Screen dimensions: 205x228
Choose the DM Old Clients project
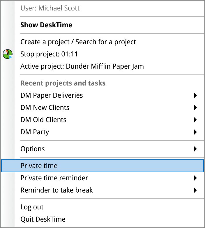43,120
